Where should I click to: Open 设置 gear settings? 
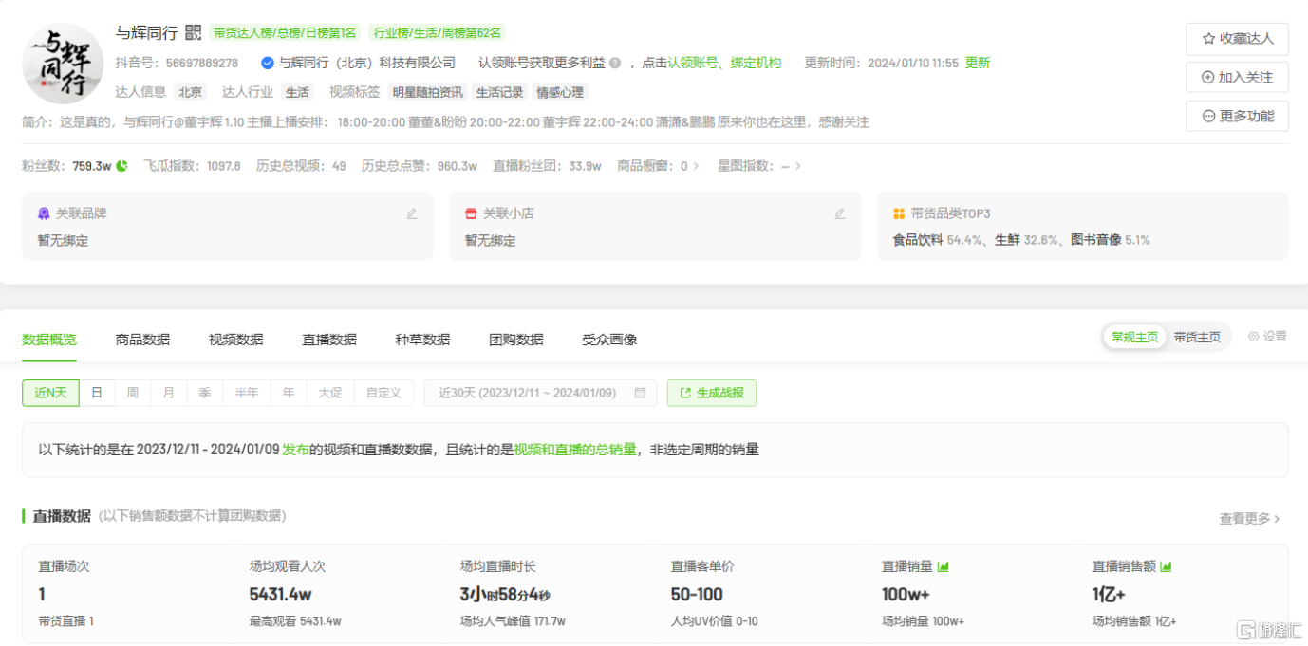point(1267,337)
